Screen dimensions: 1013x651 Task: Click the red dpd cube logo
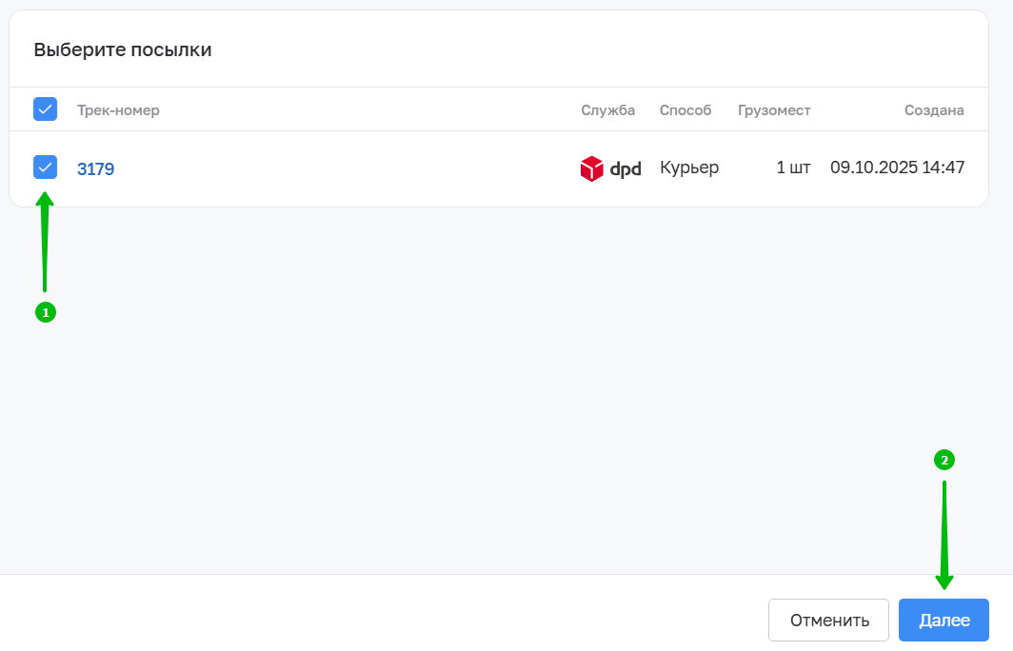coord(592,168)
